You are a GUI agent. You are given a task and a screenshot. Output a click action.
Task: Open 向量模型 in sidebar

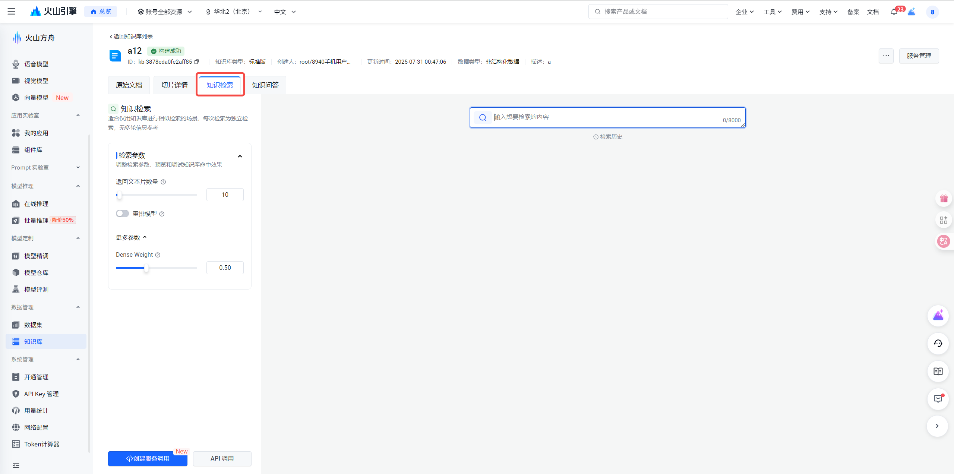coord(36,98)
